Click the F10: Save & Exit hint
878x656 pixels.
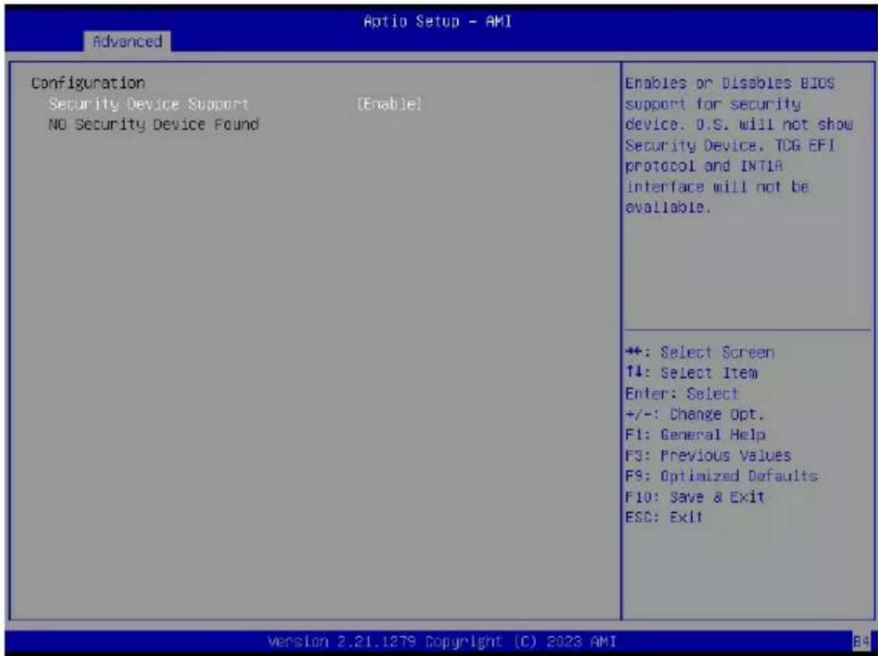pos(695,497)
